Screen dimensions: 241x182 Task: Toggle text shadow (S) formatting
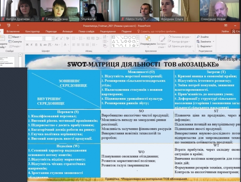(x=41, y=45)
